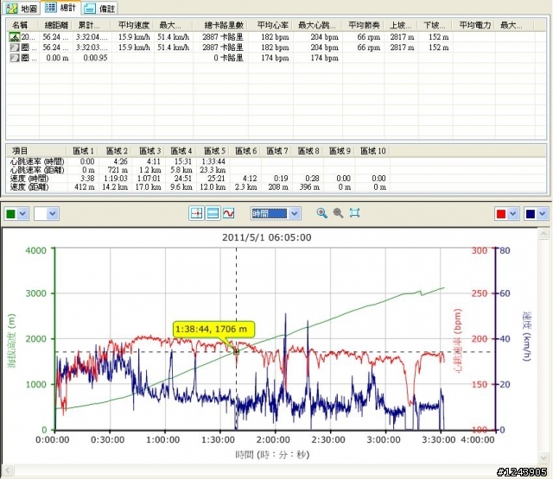Sort by the 平均心率 column header
The width and height of the screenshot is (553, 479).
tap(270, 25)
